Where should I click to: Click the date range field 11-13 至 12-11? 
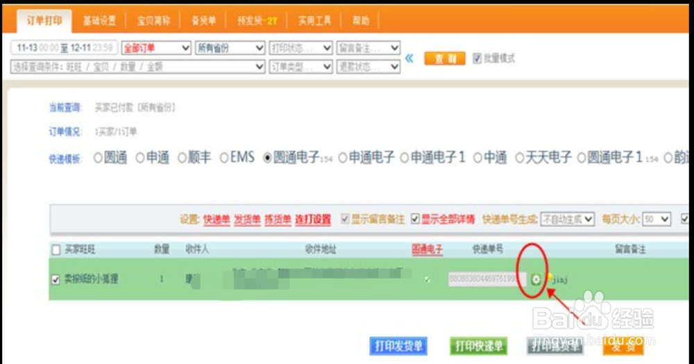(x=65, y=47)
